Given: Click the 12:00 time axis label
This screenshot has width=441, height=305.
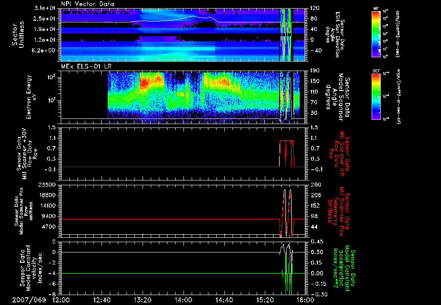Looking at the screenshot, I should point(61,300).
